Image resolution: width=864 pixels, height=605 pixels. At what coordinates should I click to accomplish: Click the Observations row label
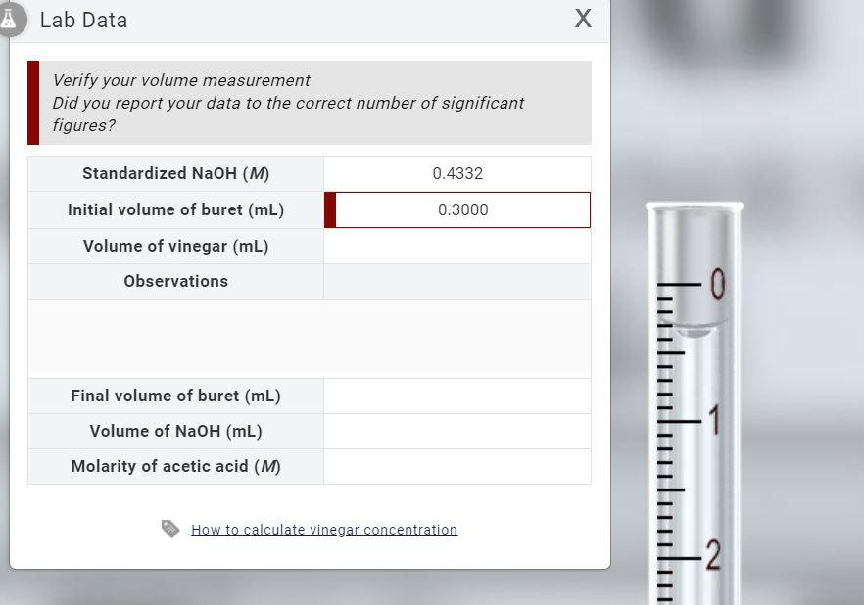(175, 281)
